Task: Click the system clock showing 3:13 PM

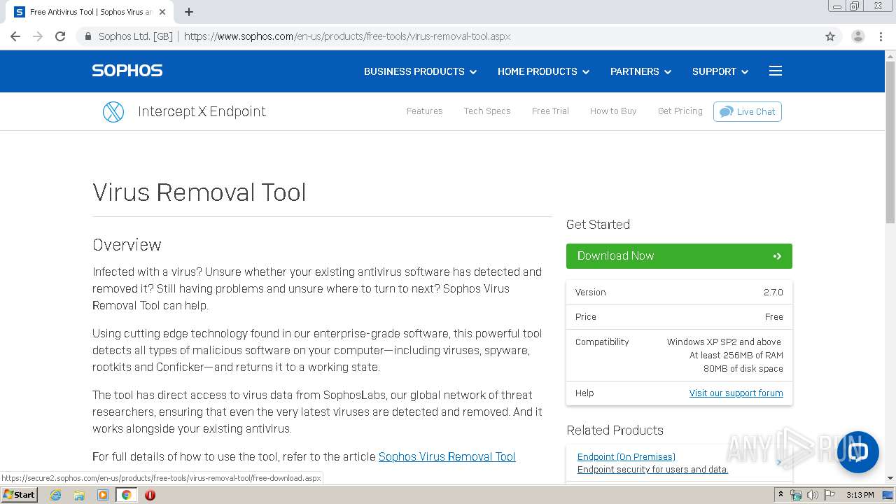Action: pyautogui.click(x=860, y=495)
